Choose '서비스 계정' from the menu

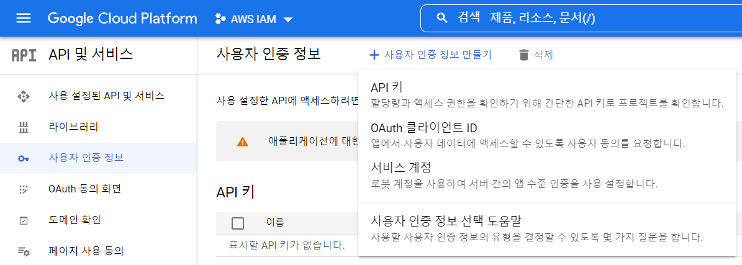click(547, 174)
